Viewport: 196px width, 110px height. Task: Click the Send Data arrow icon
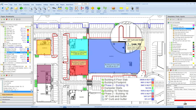coord(93,8)
